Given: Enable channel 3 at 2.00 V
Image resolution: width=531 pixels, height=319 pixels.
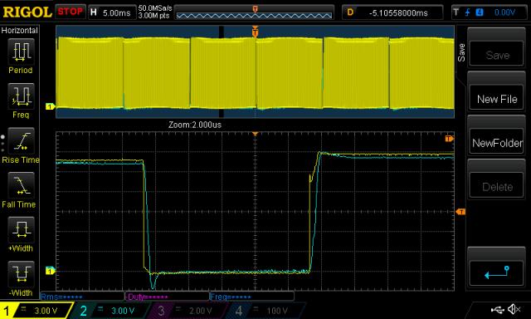Looking at the screenshot, I should (188, 311).
